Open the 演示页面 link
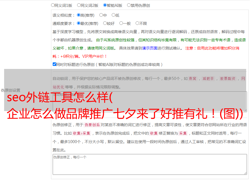The image size is (250, 180). [150, 48]
